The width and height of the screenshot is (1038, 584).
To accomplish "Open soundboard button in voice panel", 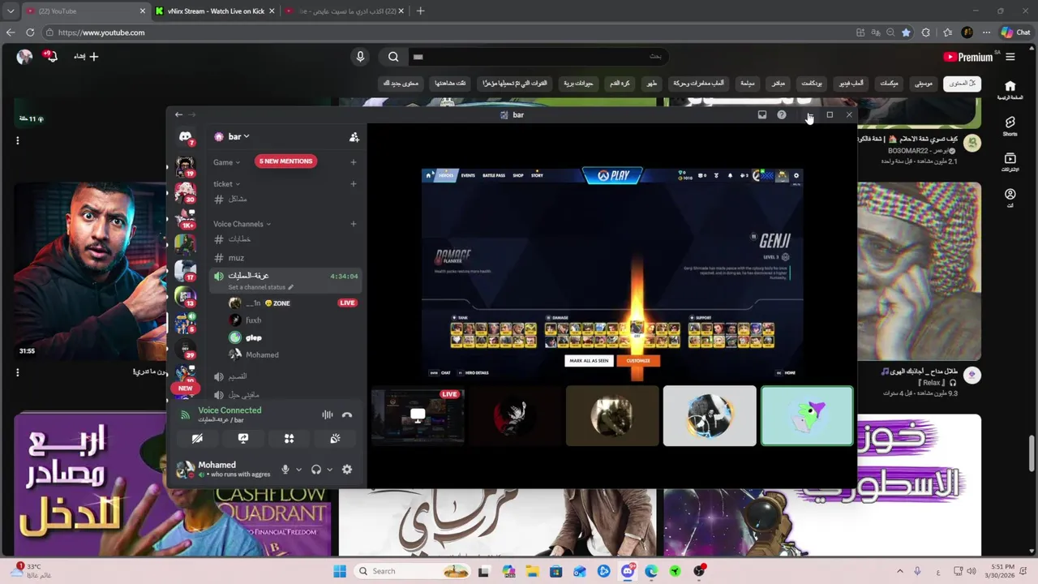I will (335, 439).
